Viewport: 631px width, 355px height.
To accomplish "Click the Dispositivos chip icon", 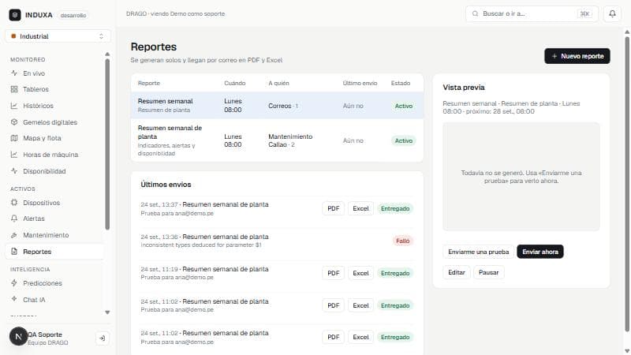I will pos(14,203).
